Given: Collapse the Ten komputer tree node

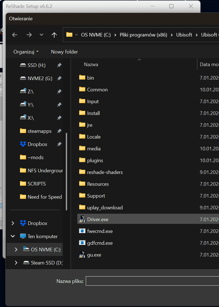Looking at the screenshot, I should click(13, 236).
